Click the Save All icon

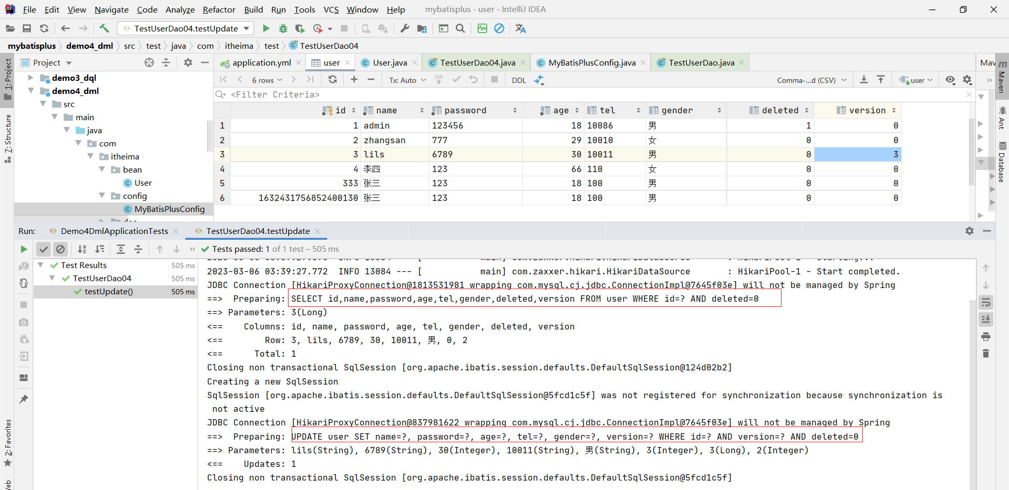[x=27, y=28]
